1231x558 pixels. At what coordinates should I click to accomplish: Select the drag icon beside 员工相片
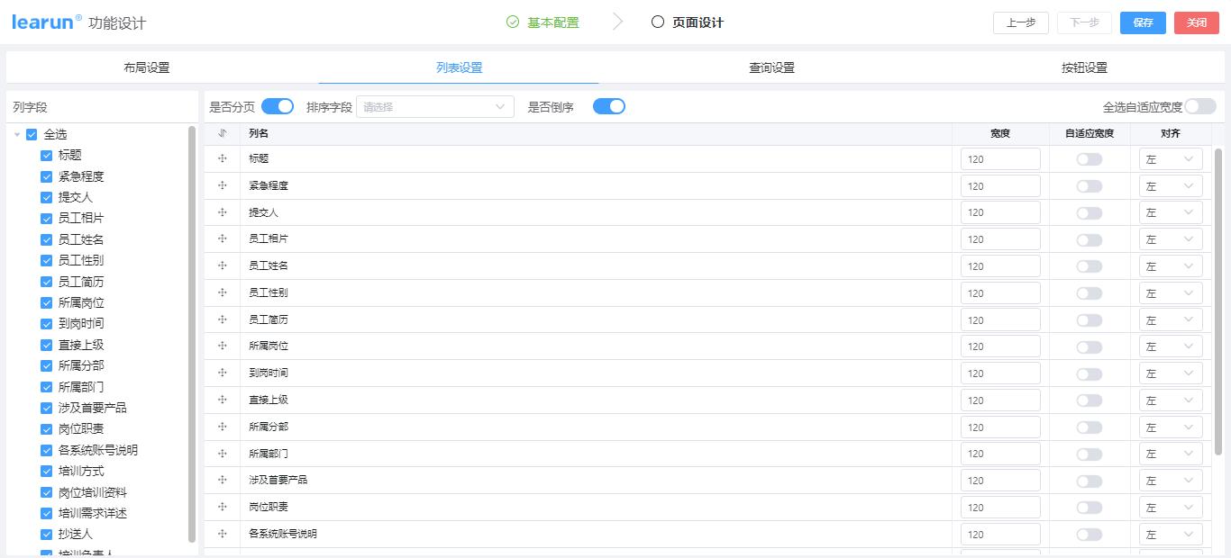coord(221,238)
